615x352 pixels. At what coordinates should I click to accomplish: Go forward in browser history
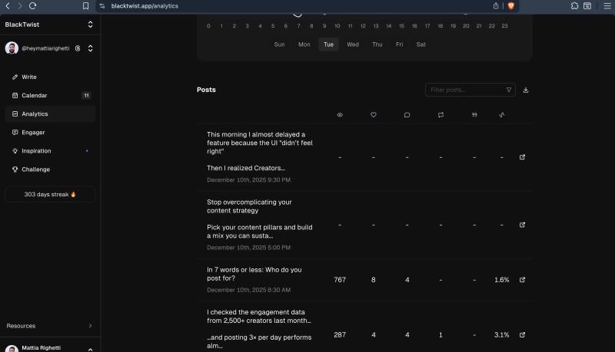pos(20,6)
